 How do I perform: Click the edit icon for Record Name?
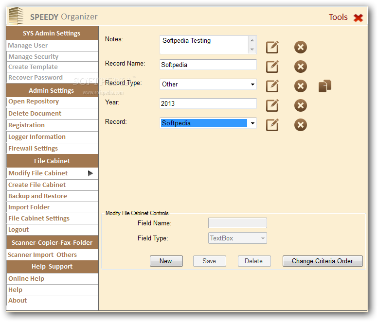272,67
